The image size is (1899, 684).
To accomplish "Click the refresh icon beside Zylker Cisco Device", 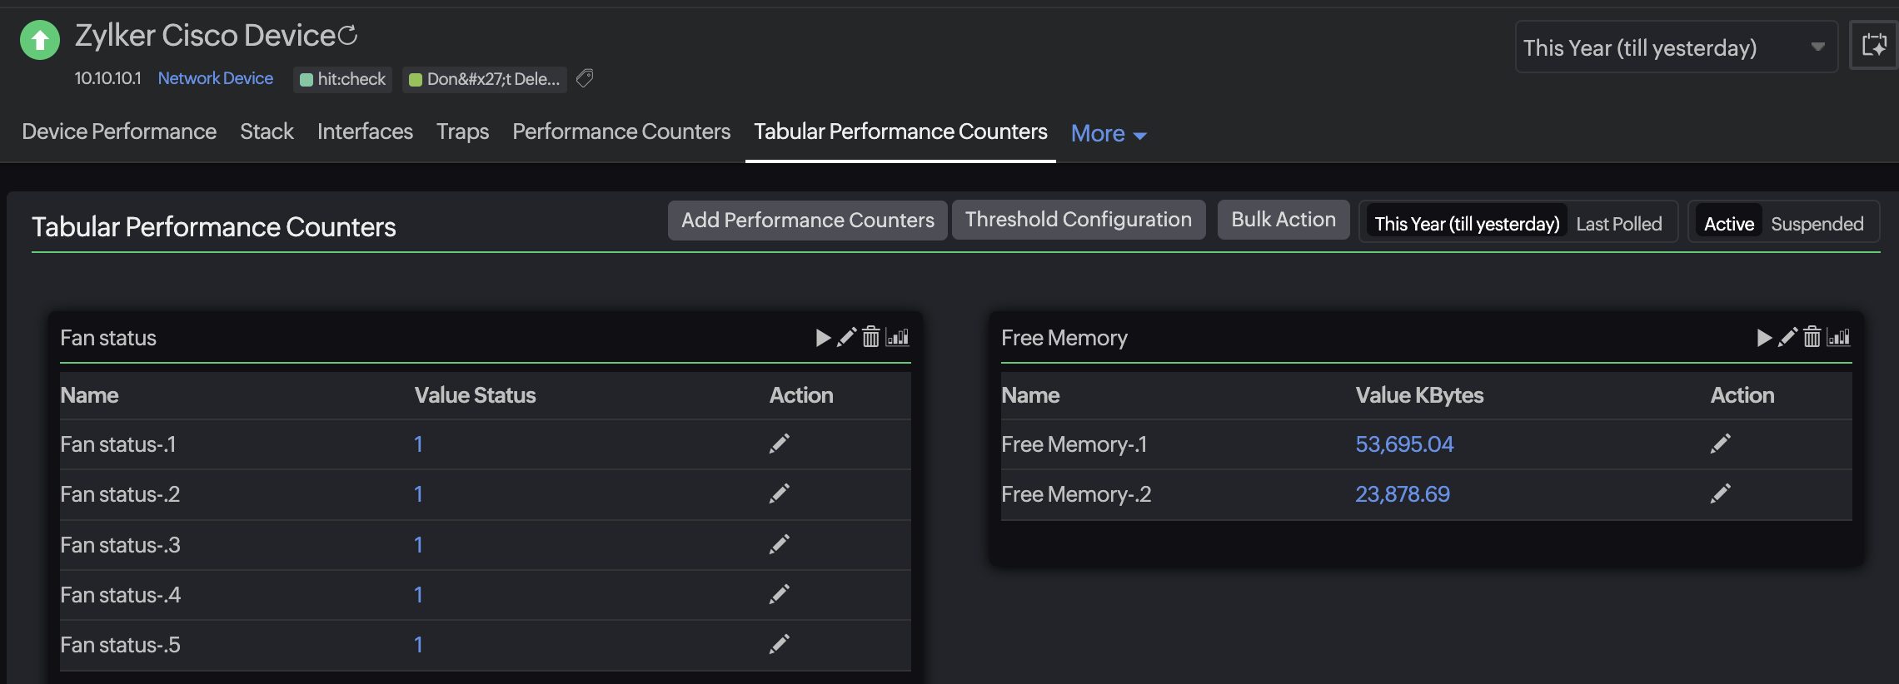I will pos(348,35).
